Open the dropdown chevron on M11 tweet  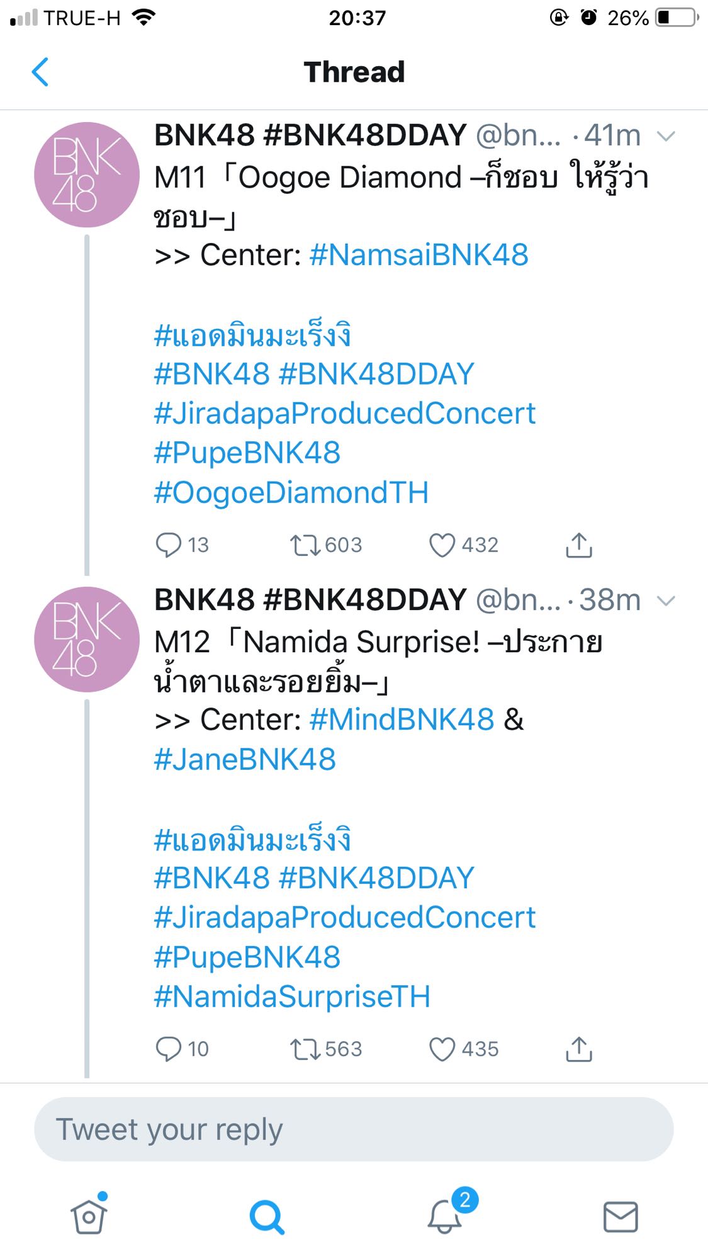666,136
